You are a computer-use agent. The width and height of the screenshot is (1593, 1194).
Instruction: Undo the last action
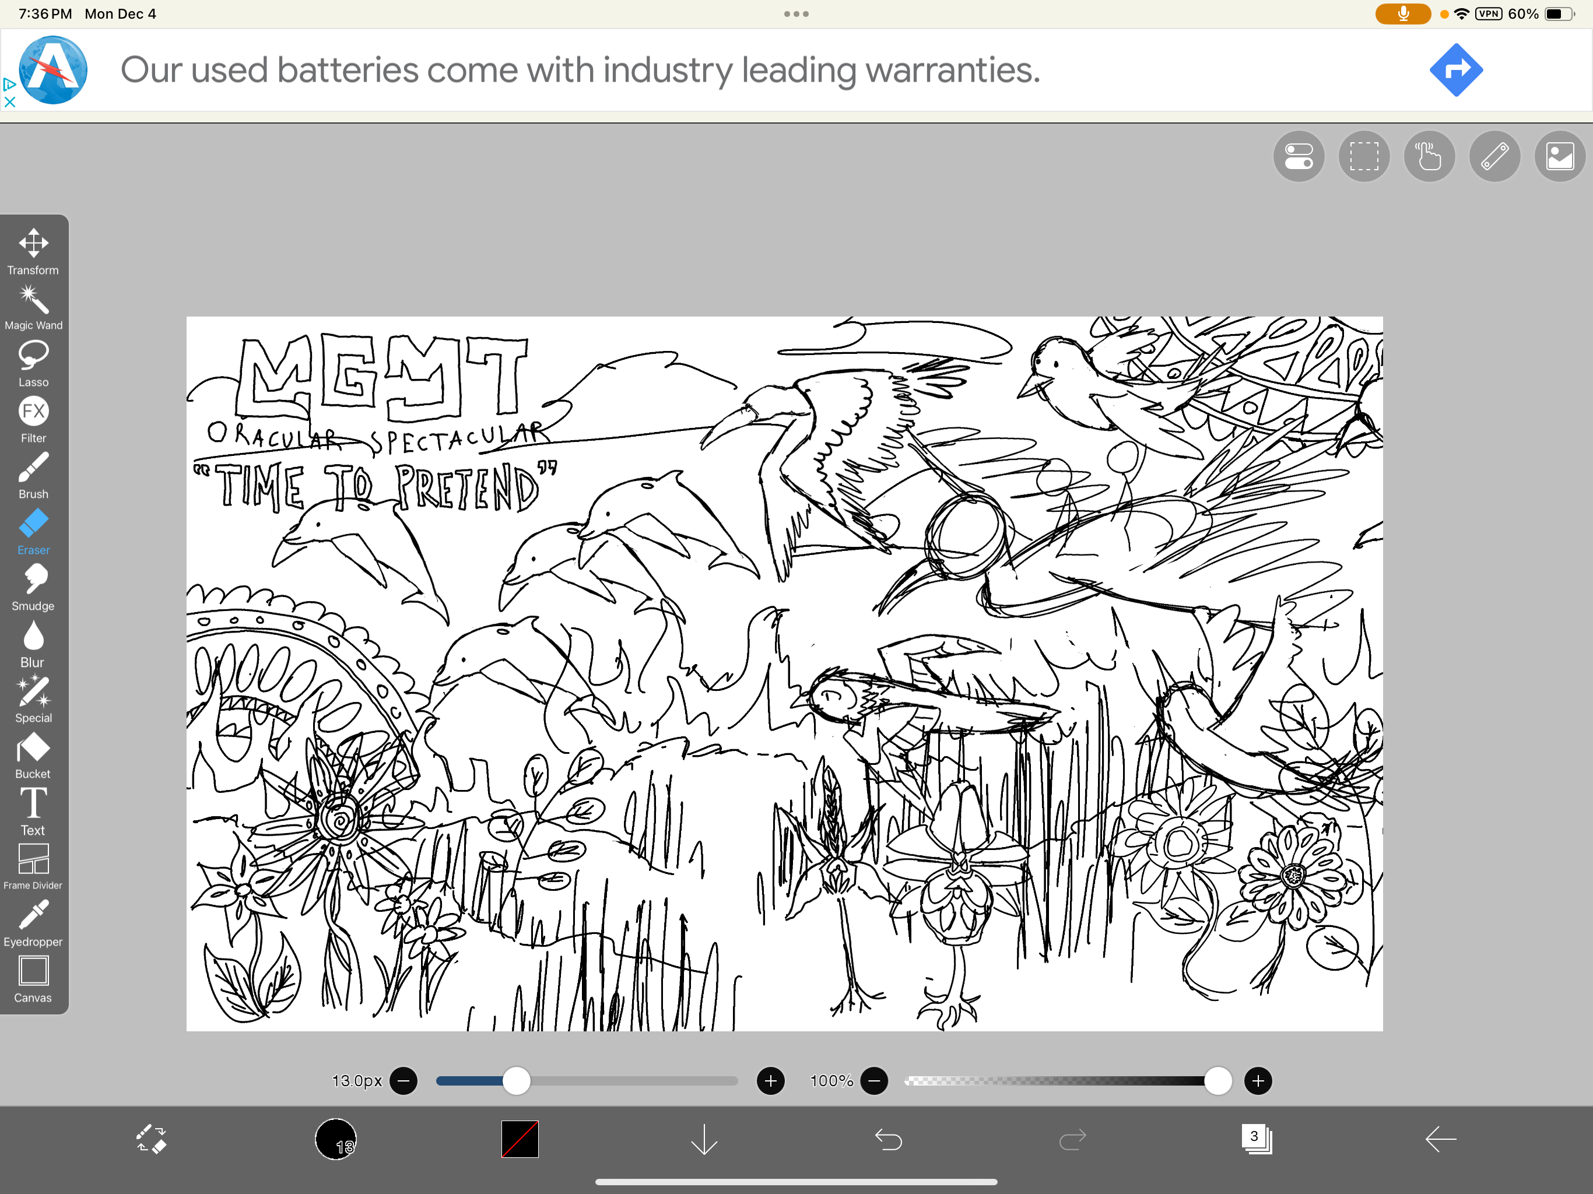click(x=889, y=1139)
